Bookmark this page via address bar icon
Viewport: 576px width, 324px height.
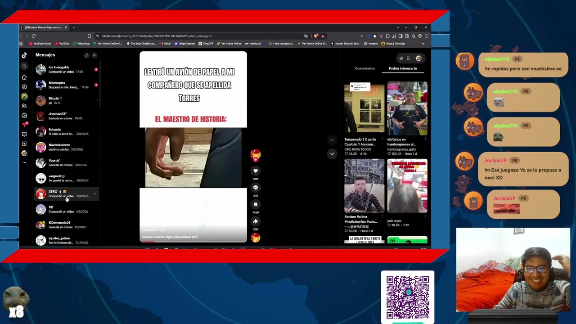(89, 36)
